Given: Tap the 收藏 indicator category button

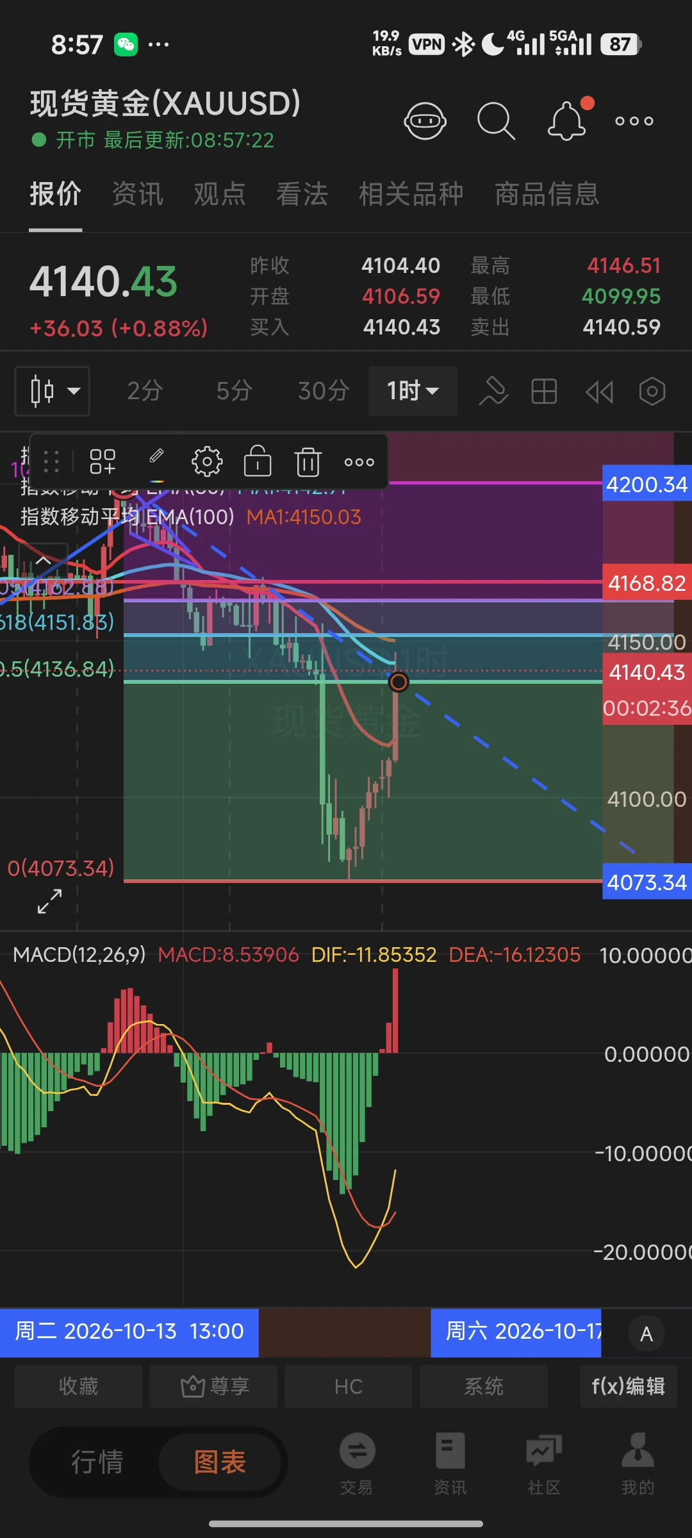Looking at the screenshot, I should [78, 1386].
